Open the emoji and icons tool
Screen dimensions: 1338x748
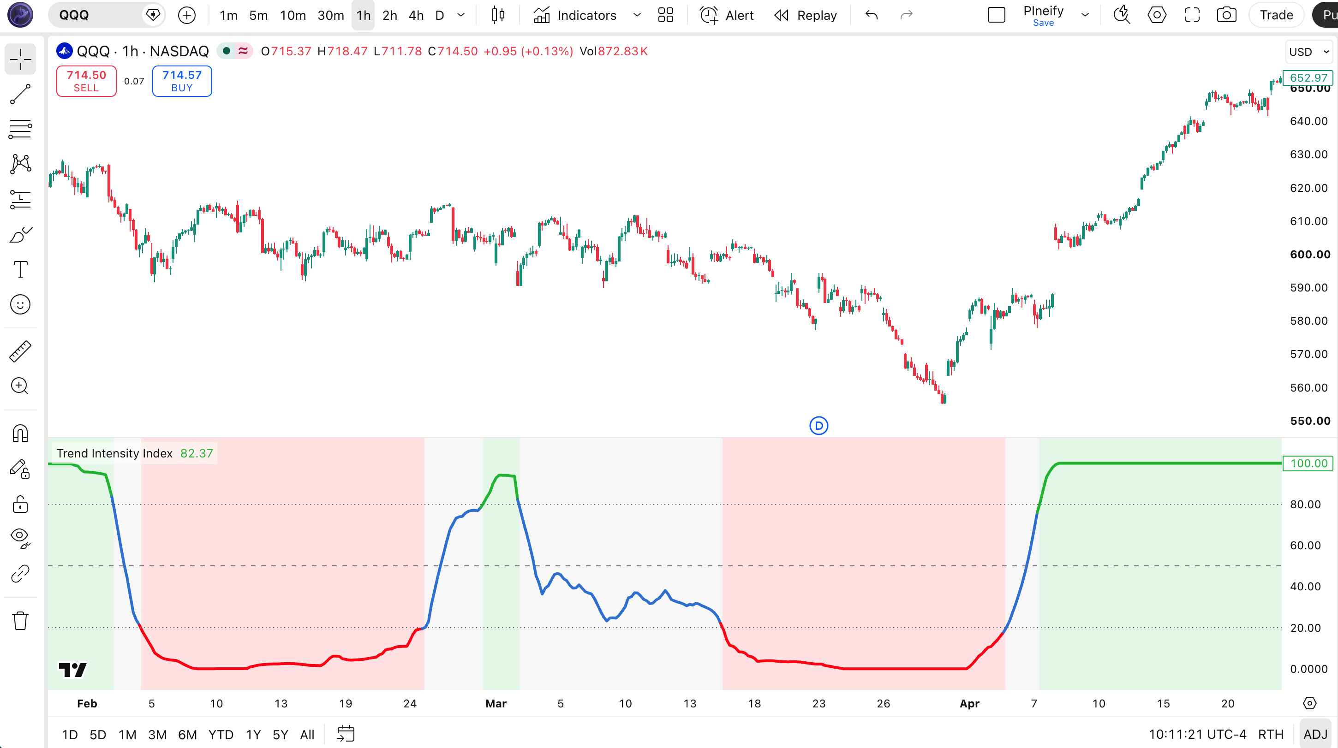pos(20,305)
